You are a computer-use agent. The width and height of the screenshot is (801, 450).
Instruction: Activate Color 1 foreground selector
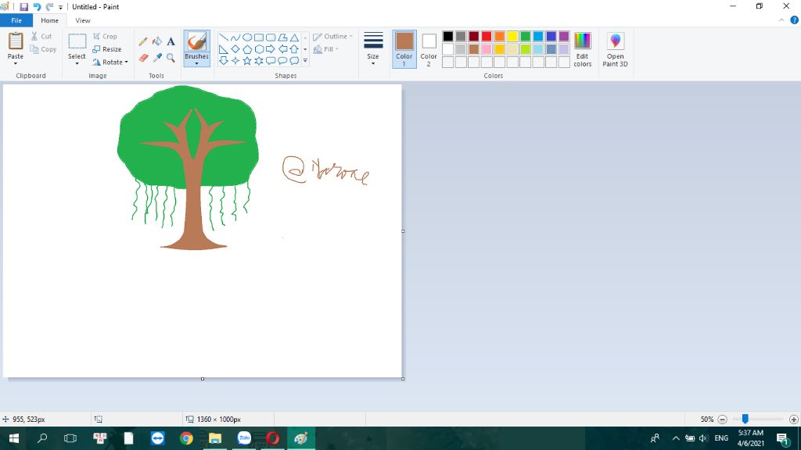point(404,49)
